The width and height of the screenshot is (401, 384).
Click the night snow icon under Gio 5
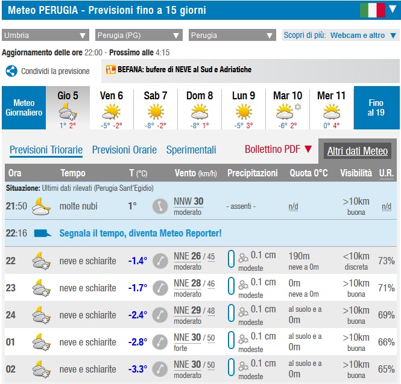tap(68, 111)
